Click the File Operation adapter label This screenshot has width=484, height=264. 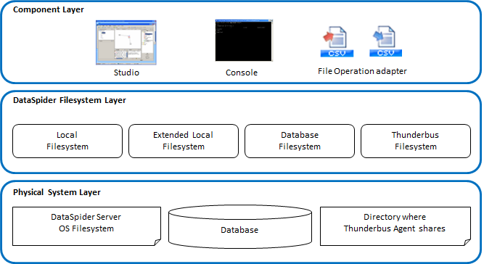[x=362, y=71]
